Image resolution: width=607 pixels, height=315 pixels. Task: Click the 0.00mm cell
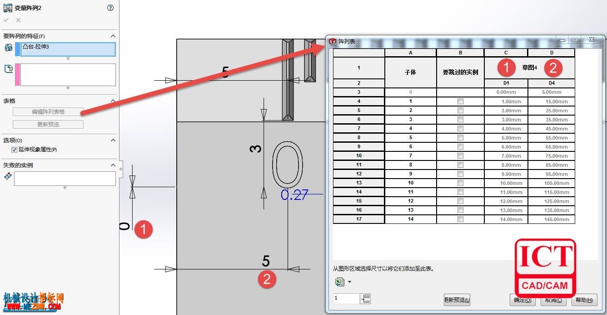pyautogui.click(x=506, y=92)
